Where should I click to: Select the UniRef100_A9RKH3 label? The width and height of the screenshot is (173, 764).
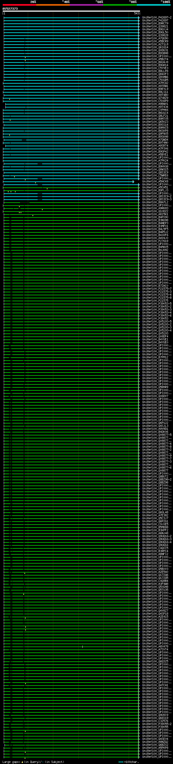(155, 208)
